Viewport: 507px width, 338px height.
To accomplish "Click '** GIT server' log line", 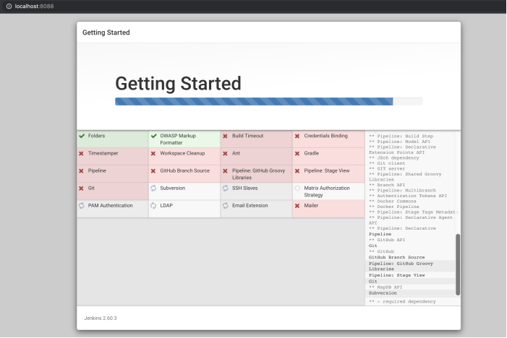I will [387, 169].
